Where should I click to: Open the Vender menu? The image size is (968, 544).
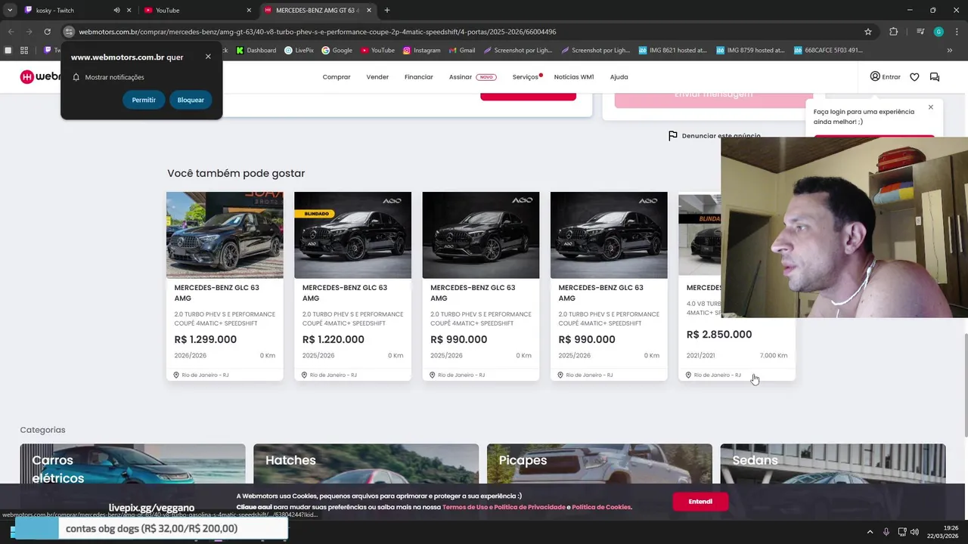click(377, 77)
